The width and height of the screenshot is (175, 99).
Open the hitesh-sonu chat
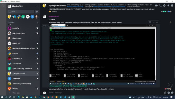pos(23,38)
